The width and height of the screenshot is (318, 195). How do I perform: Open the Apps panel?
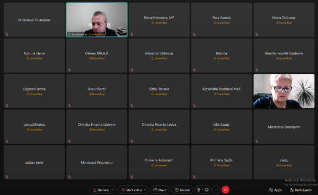[276, 190]
